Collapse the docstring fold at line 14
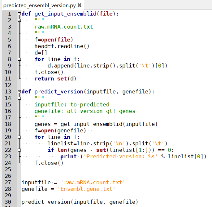The image size is (212, 207). pos(19,98)
